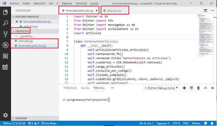Open the Python Debug Console terminal dropdown

point(161,88)
